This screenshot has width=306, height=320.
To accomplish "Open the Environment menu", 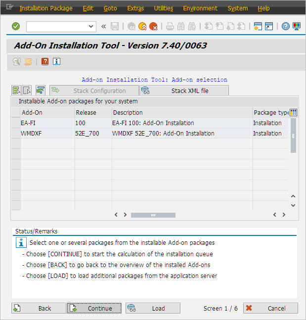I will pos(200,8).
